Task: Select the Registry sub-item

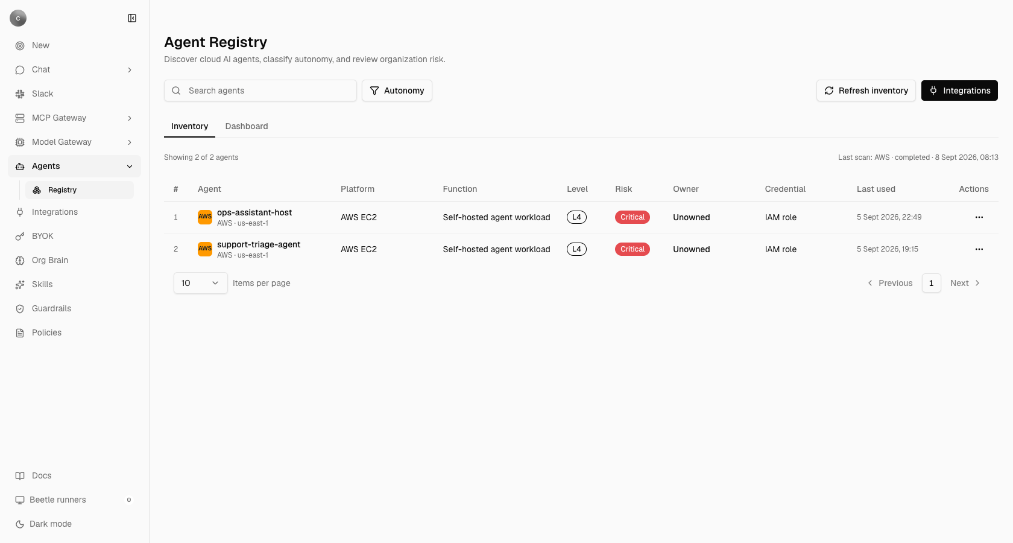Action: (x=80, y=190)
